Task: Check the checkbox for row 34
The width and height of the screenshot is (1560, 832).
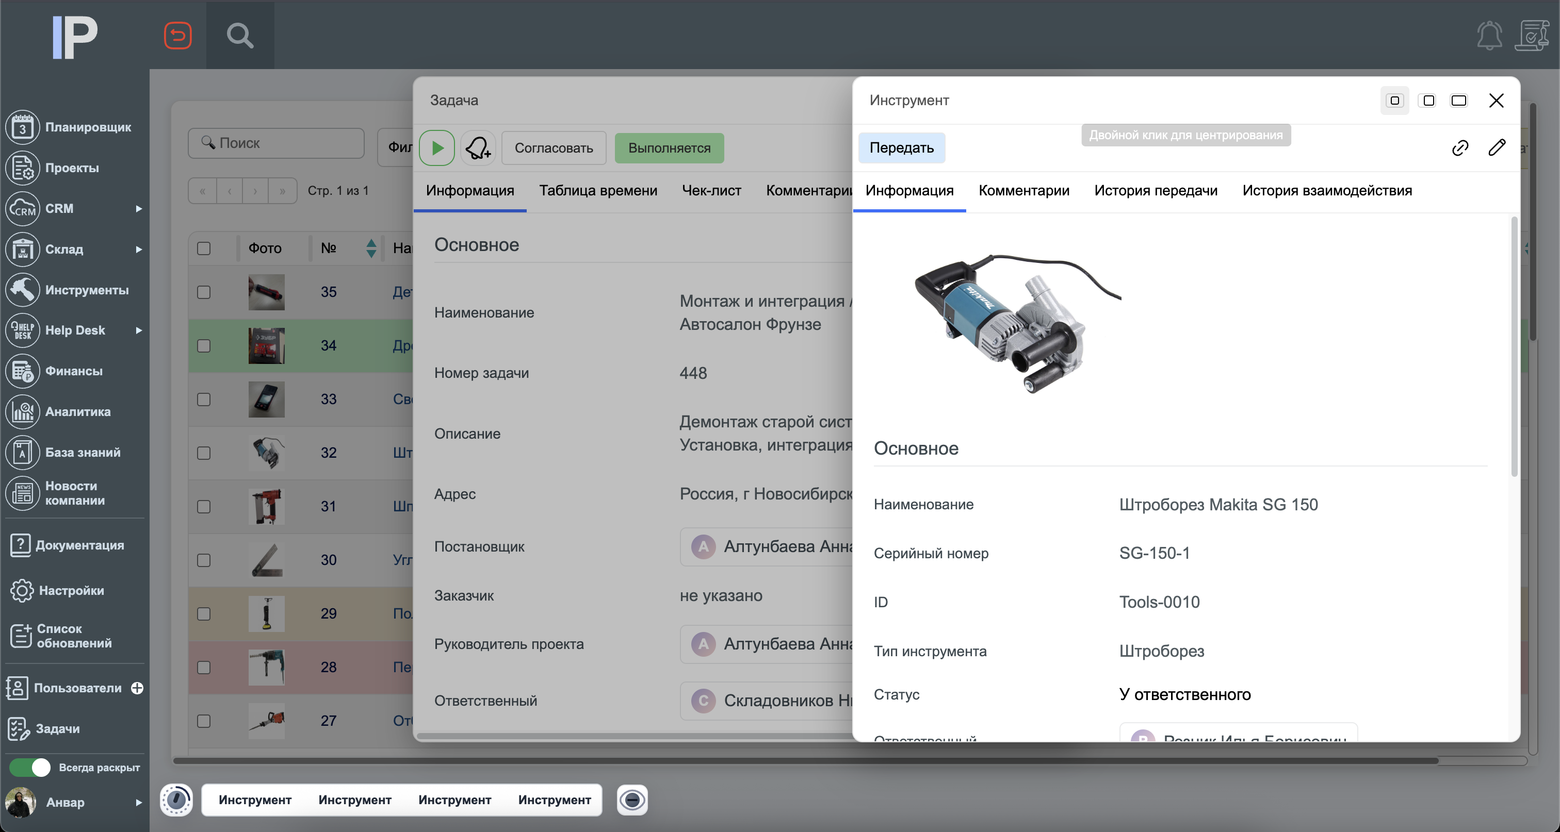Action: [x=203, y=345]
